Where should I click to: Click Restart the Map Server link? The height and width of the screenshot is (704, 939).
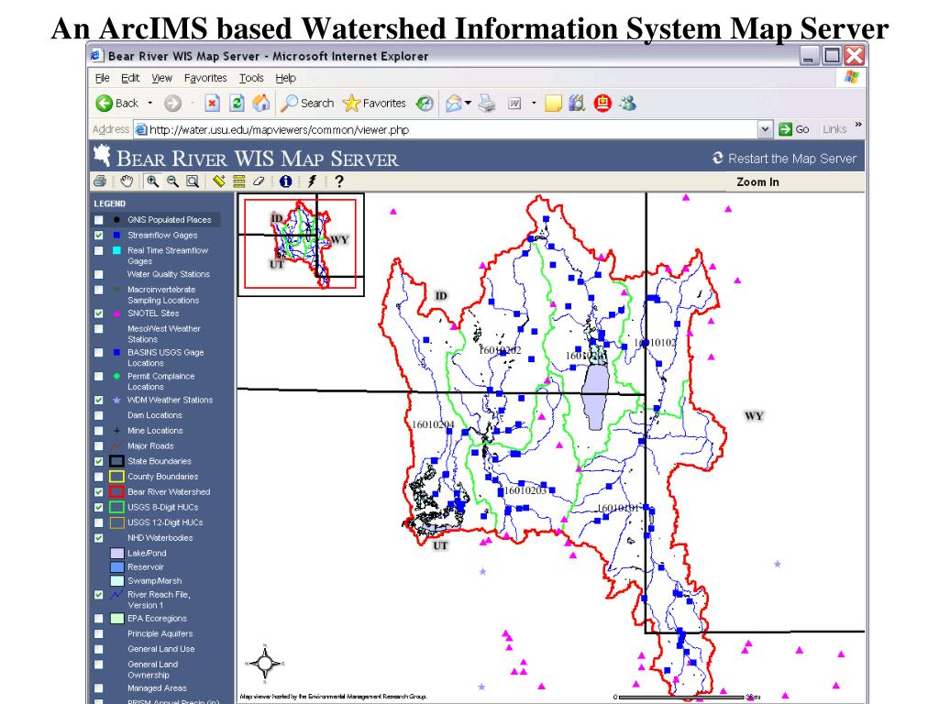(x=785, y=159)
